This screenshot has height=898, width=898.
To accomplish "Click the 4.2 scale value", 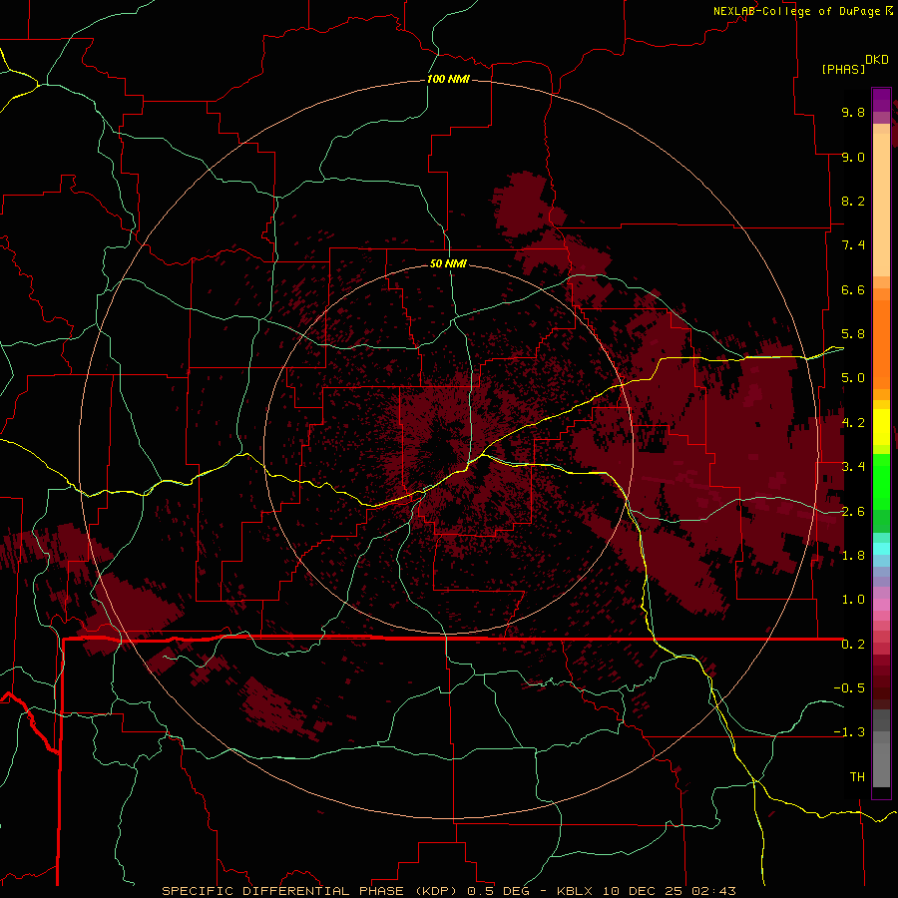I will coord(853,423).
